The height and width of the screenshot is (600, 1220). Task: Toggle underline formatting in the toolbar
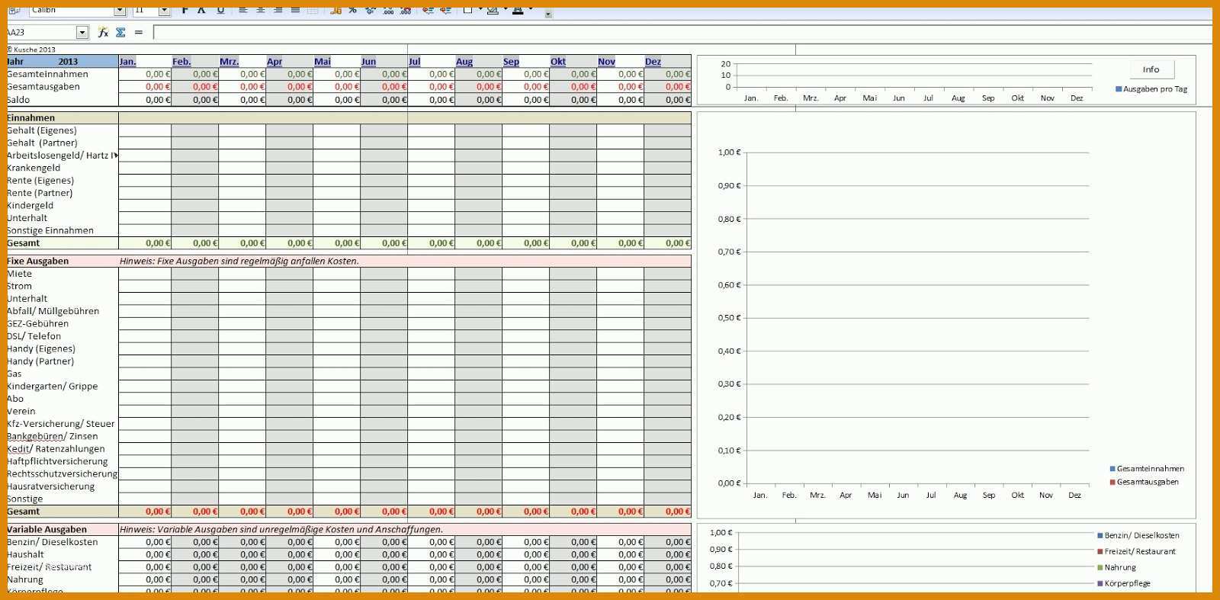(x=220, y=11)
